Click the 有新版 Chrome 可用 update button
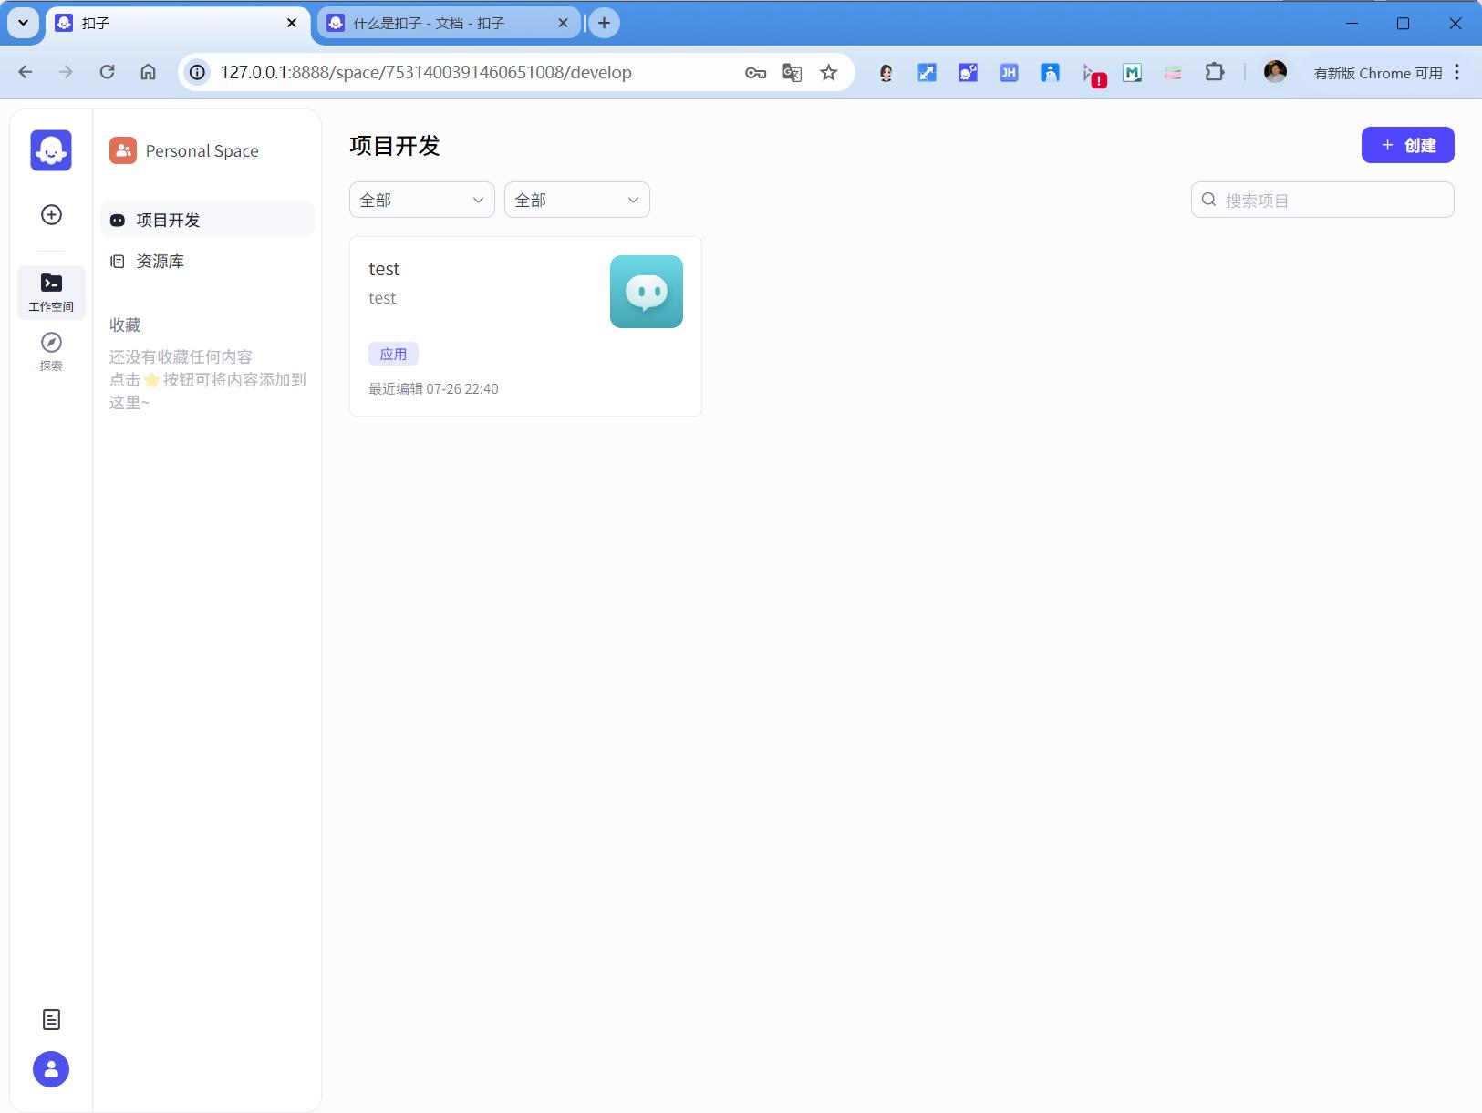The image size is (1482, 1113). 1377,73
